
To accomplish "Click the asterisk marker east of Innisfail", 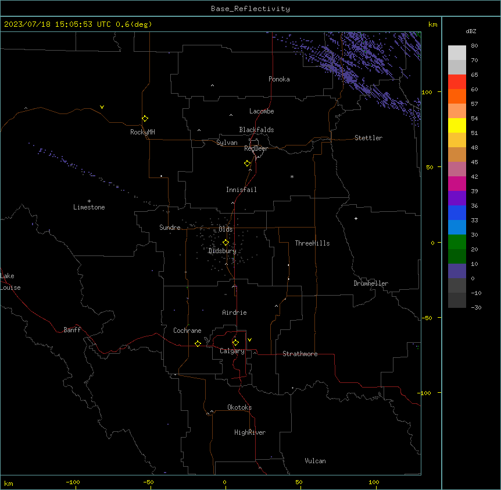I will click(292, 176).
